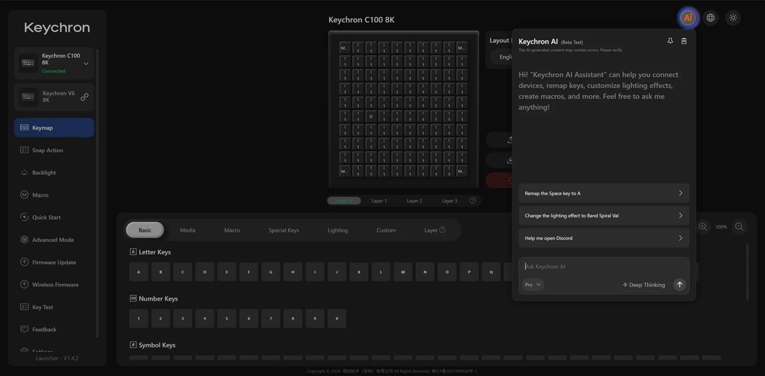Open Quick Start

(54, 217)
